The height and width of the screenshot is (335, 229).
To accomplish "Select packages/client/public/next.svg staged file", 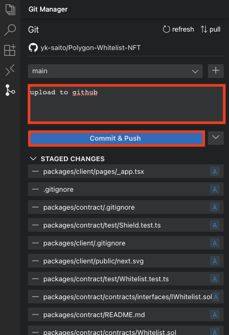I will [126, 261].
